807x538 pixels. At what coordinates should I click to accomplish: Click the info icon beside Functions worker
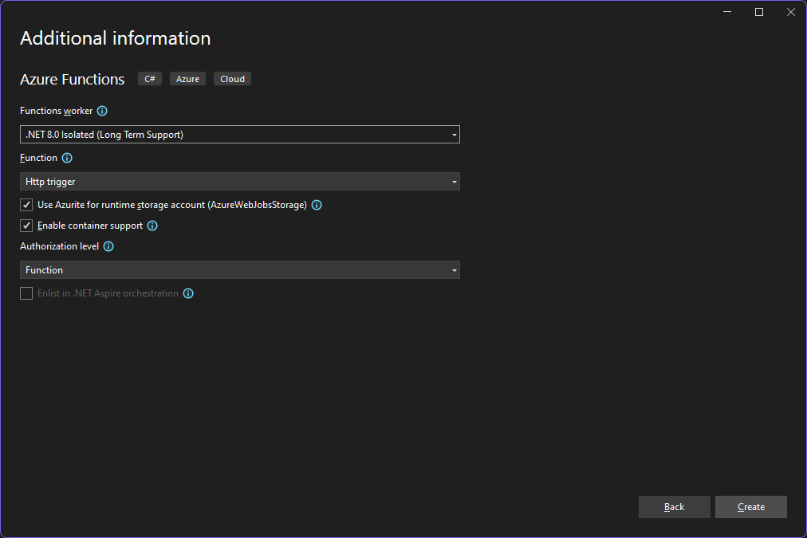click(102, 111)
